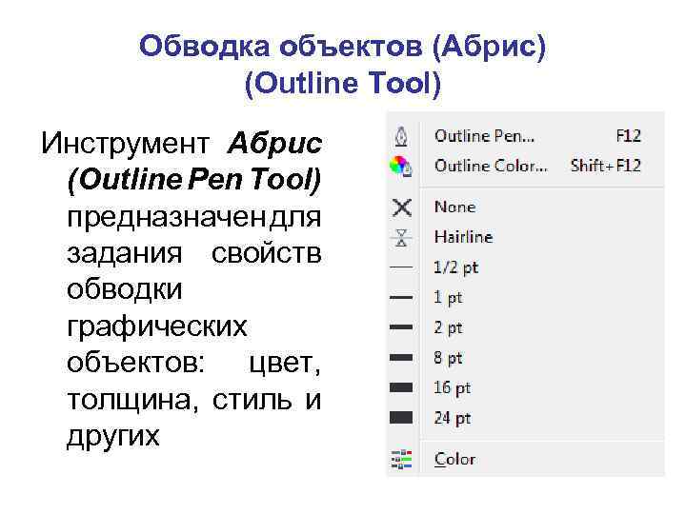Viewport: 686px width, 514px height.
Task: Open the Outline Pen... menu entry
Action: coord(484,135)
